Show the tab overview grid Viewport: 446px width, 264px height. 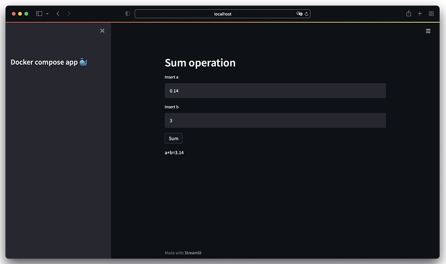[x=431, y=14]
